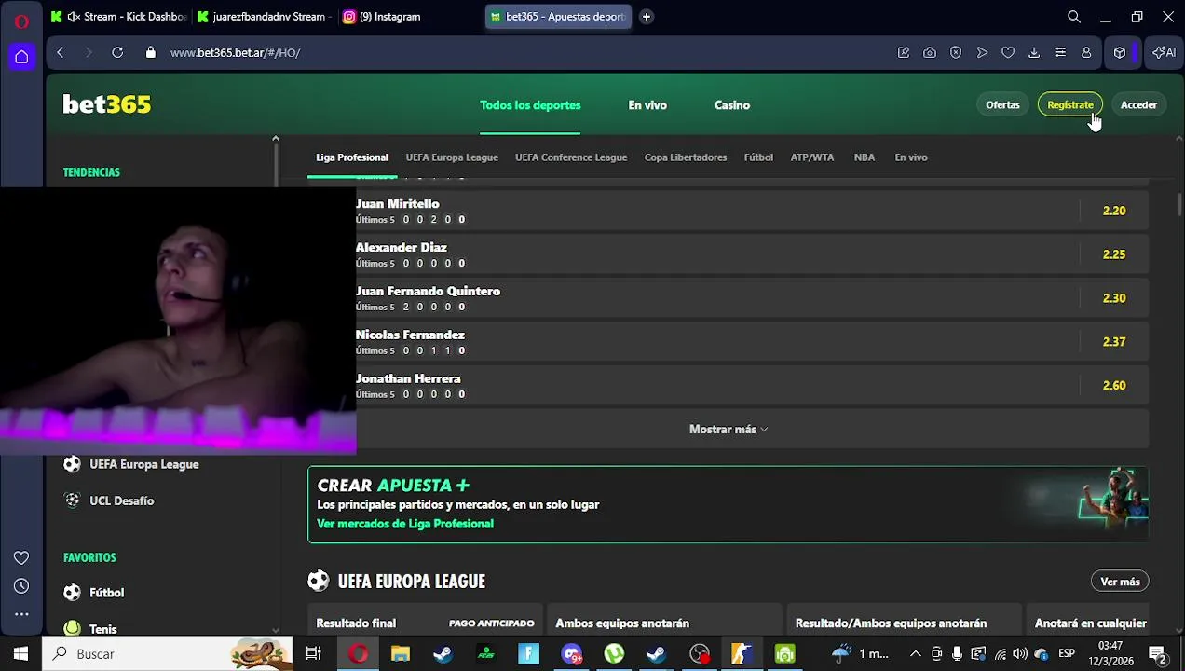Click the Windows Buscar search box
The image size is (1185, 671).
pyautogui.click(x=168, y=654)
